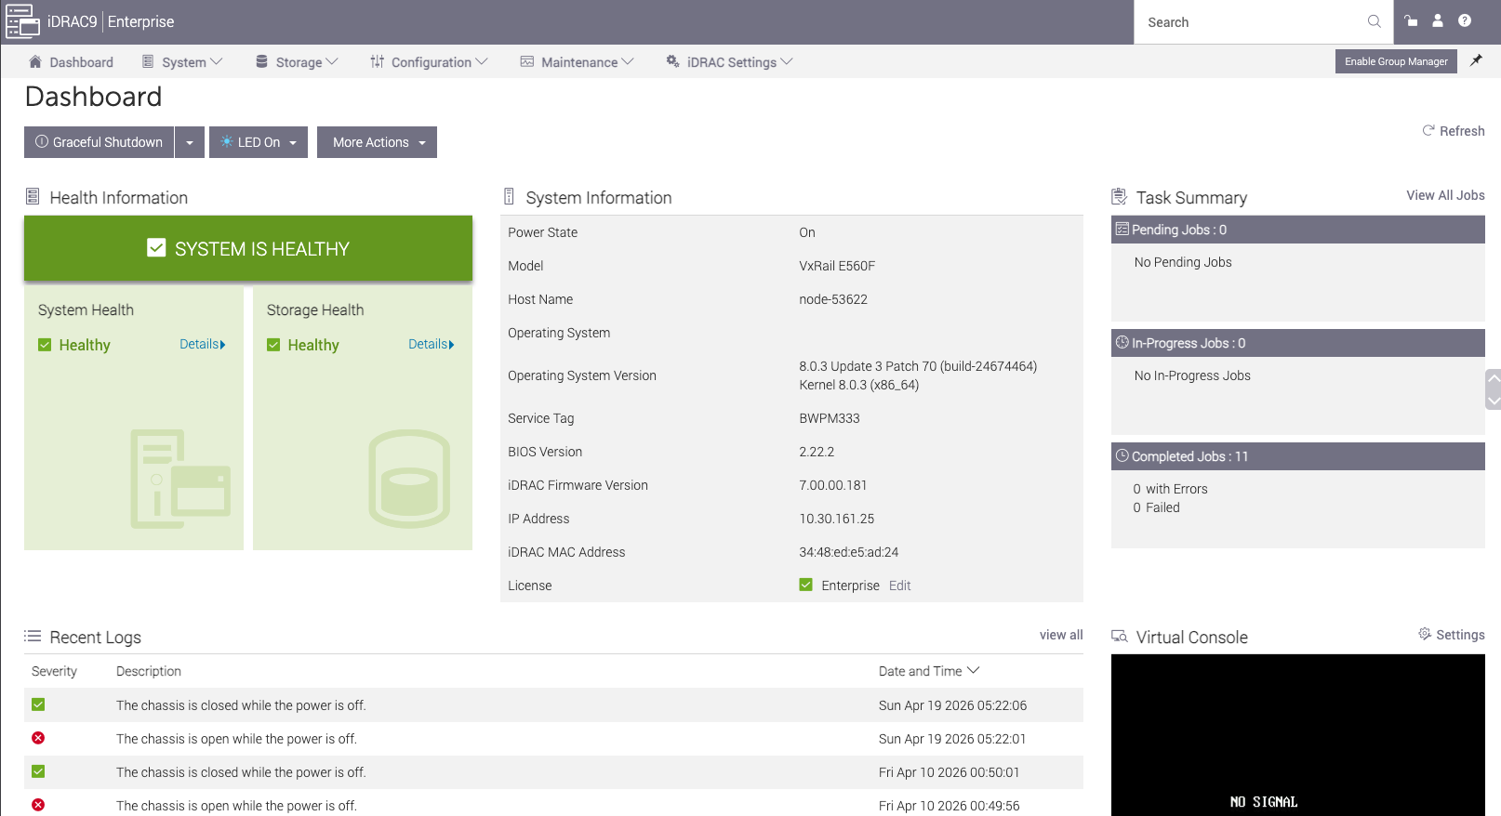
Task: Toggle Date and Time sort chevron
Action: [974, 670]
